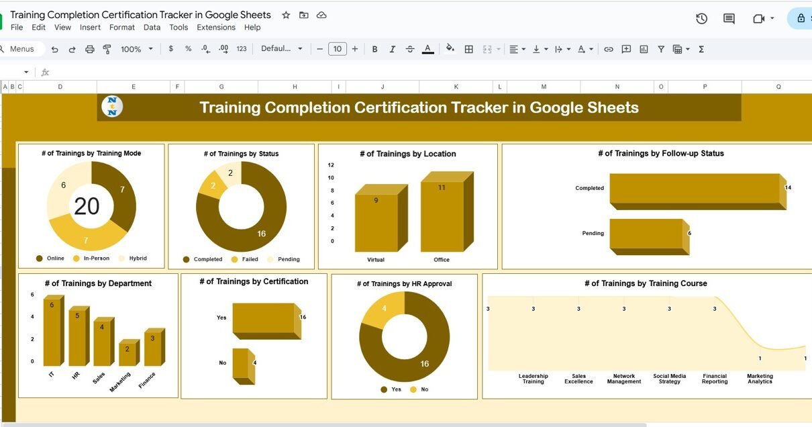The image size is (812, 427).
Task: Click the Google Sheets logo
Action: point(2,20)
